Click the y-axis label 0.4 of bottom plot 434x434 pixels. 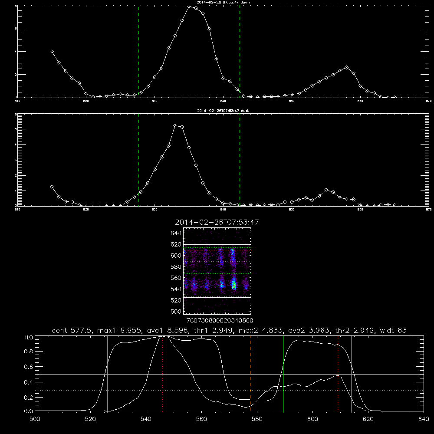click(29, 382)
